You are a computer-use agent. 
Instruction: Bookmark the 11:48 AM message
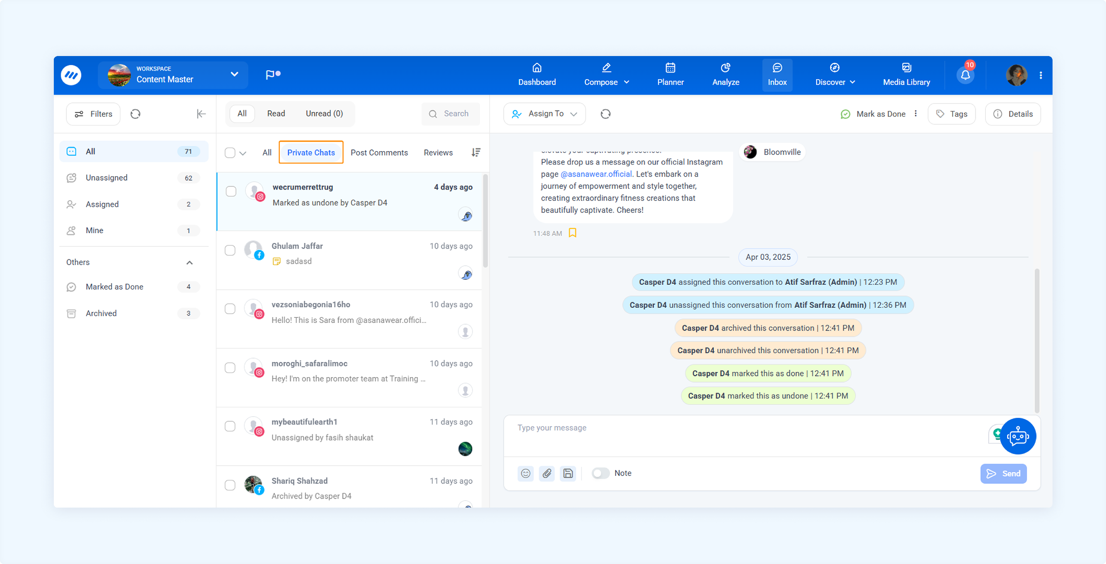[572, 233]
